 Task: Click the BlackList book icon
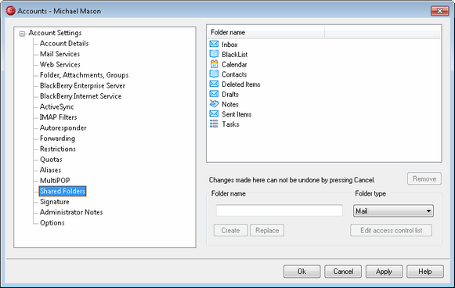214,54
